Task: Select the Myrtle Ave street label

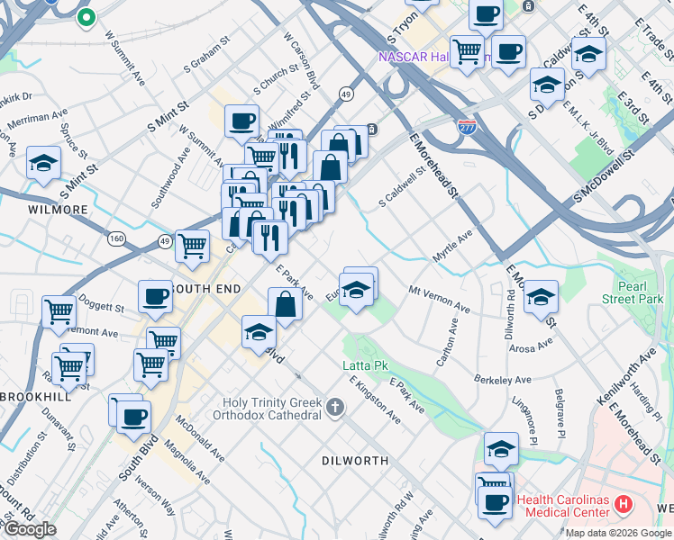Action: [x=452, y=246]
